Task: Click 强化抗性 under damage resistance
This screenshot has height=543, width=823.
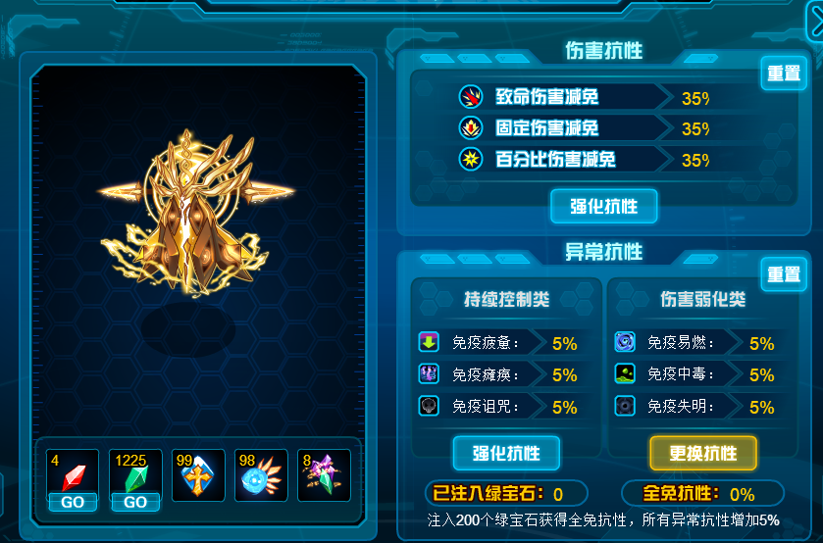Action: 604,206
